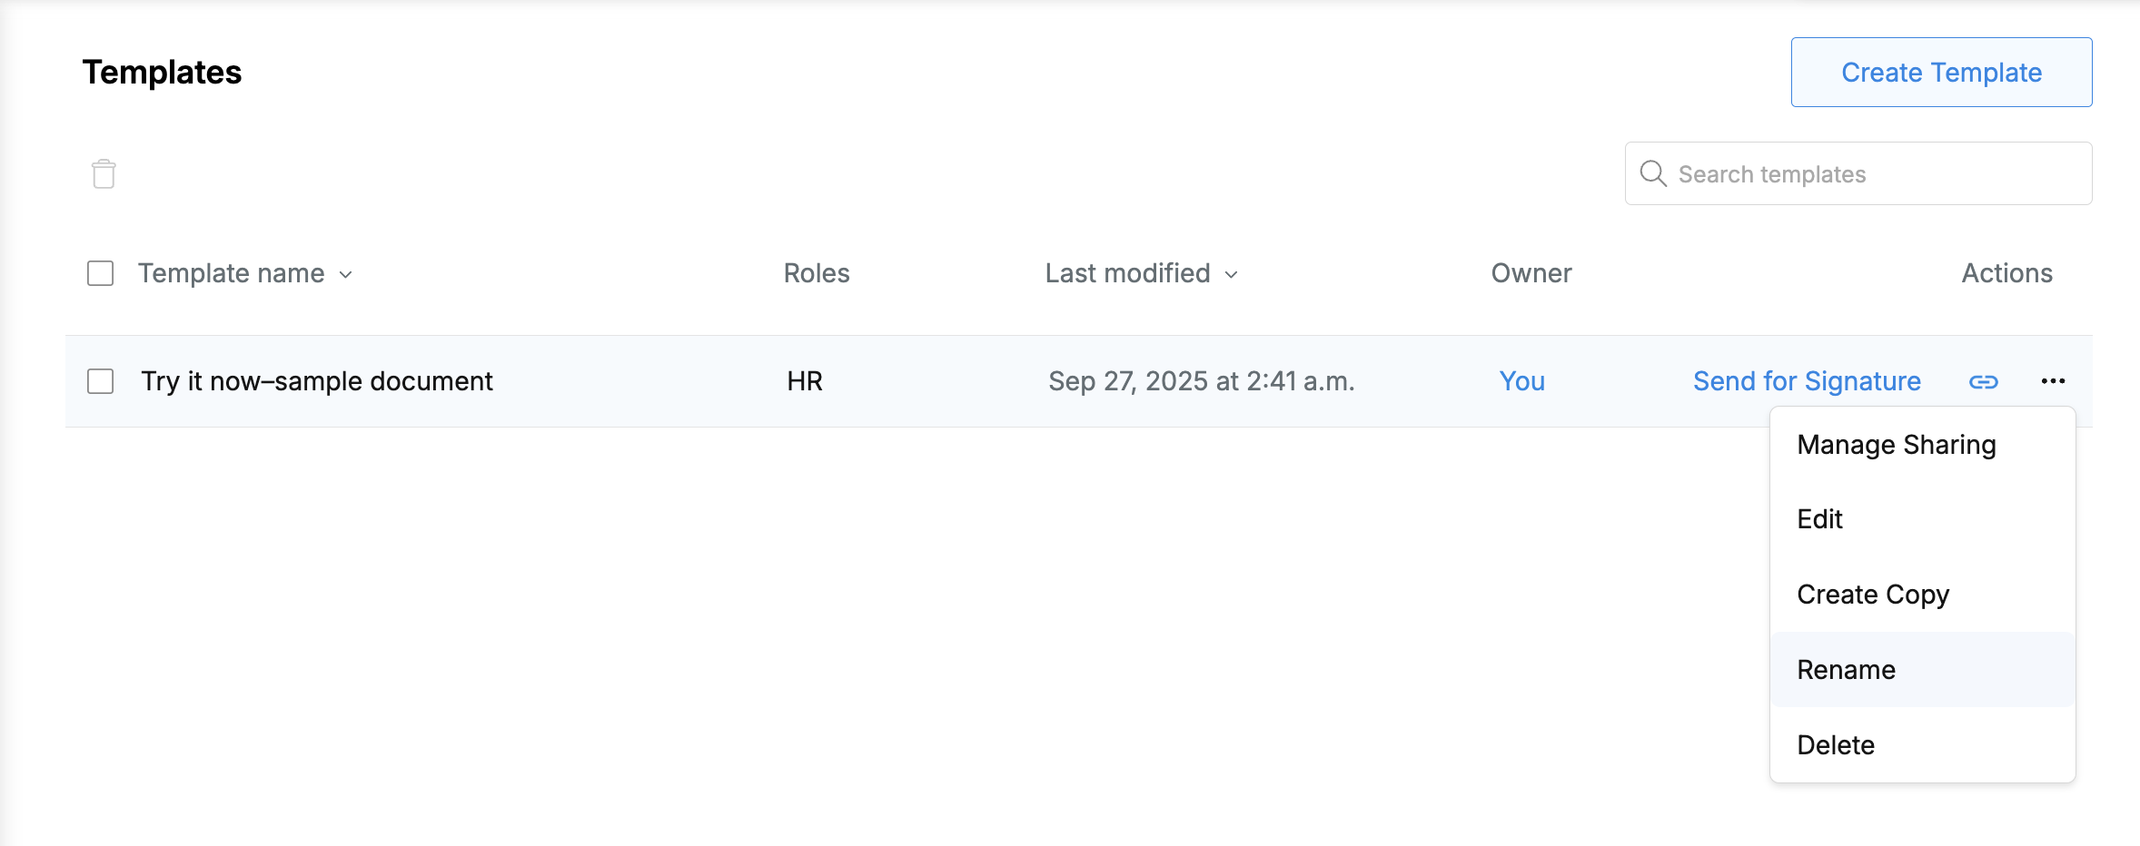Open the Try it now–sample document template

tap(317, 381)
